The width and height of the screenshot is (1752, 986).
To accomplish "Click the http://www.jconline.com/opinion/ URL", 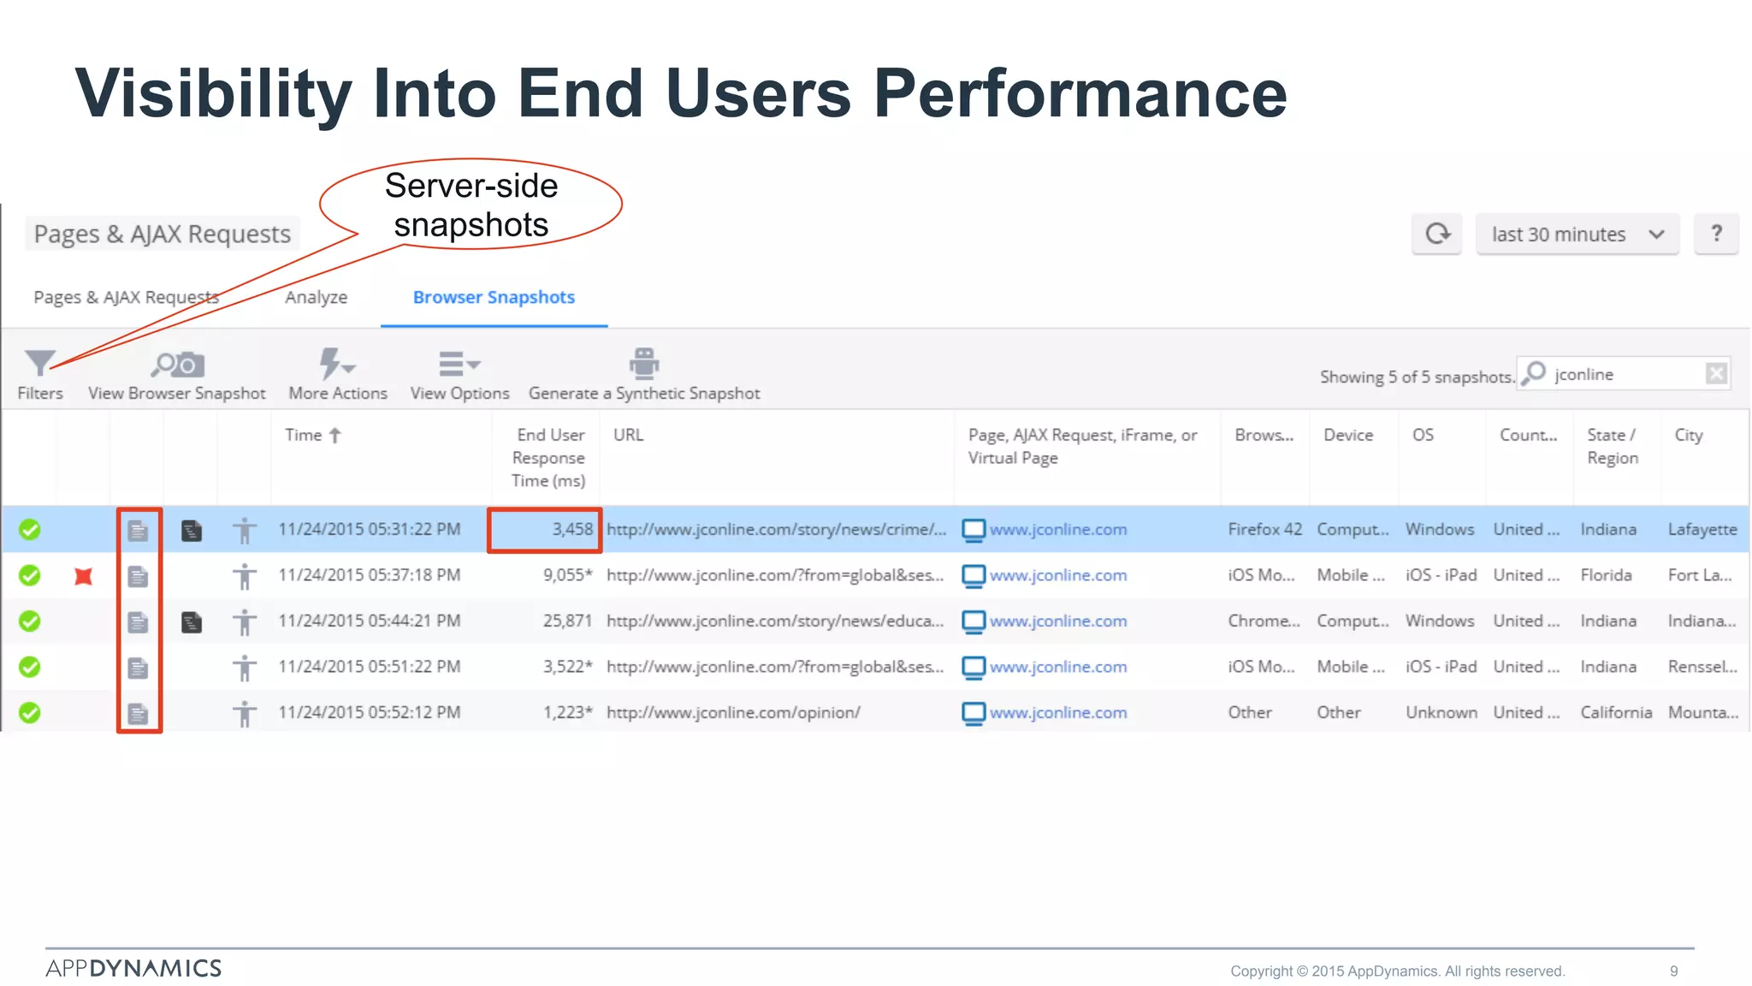I will (x=733, y=712).
